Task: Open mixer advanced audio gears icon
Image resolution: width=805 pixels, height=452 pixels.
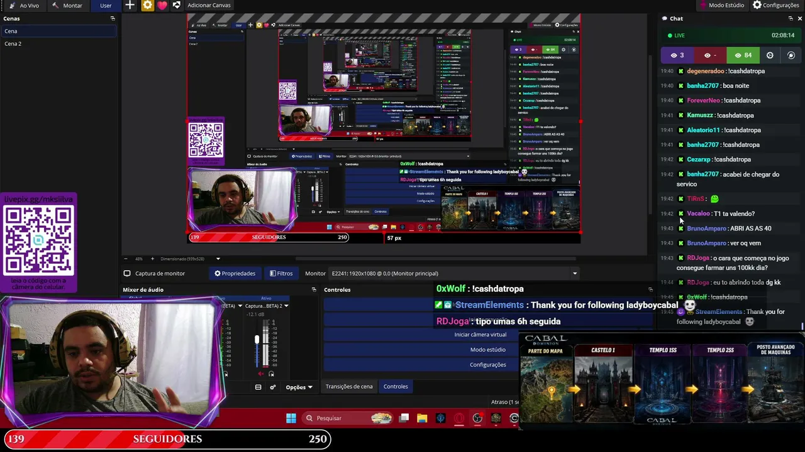Action: click(272, 387)
